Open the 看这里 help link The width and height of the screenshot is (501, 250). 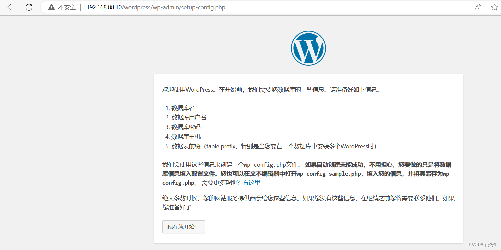pos(251,183)
